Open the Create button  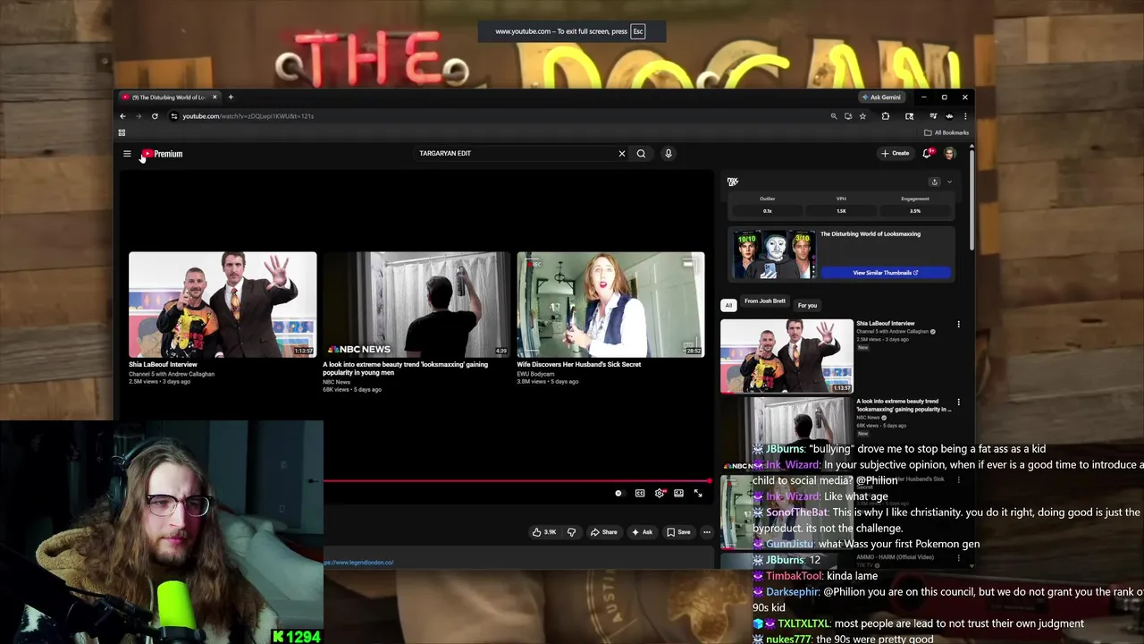tap(895, 153)
